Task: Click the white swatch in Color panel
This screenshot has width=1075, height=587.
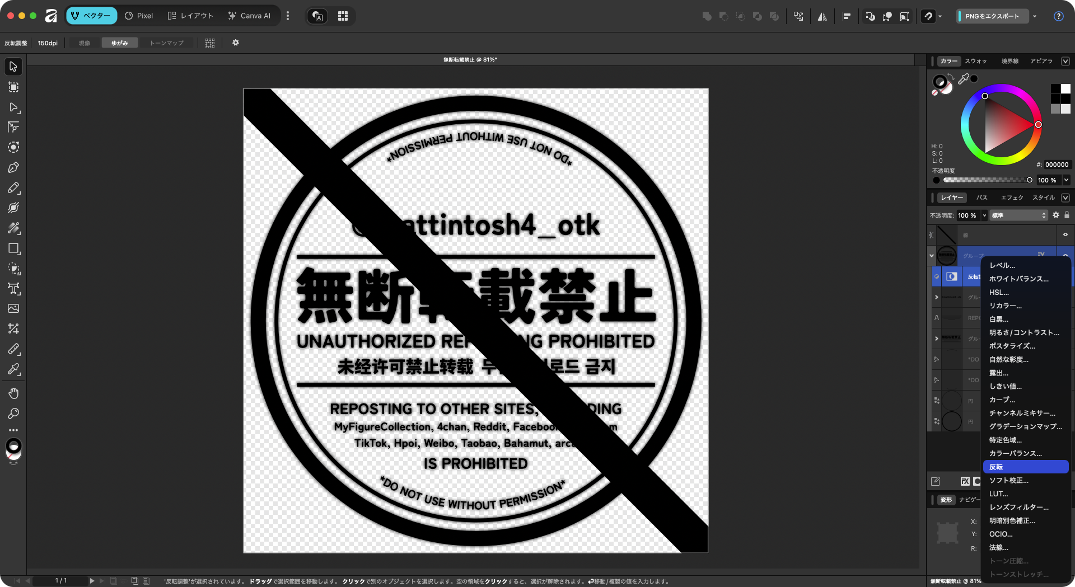Action: click(x=1065, y=88)
